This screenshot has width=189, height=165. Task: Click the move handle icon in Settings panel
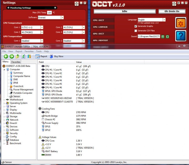click(x=77, y=4)
